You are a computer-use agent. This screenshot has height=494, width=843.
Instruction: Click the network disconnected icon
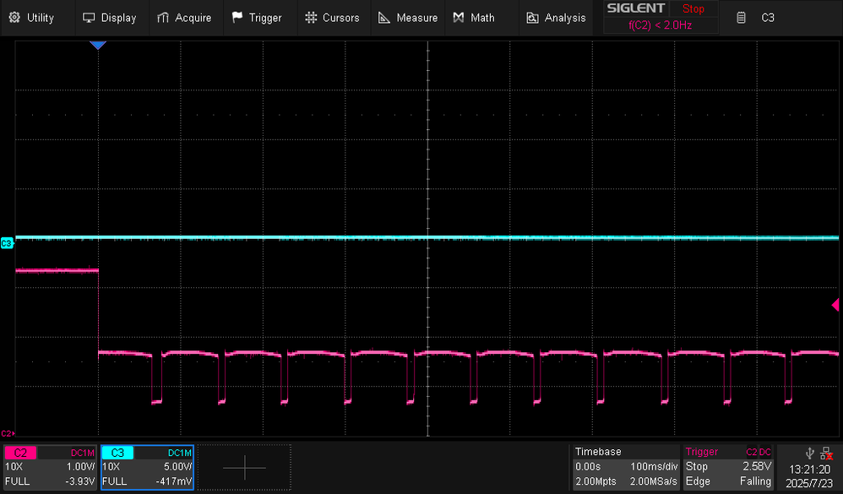[826, 453]
